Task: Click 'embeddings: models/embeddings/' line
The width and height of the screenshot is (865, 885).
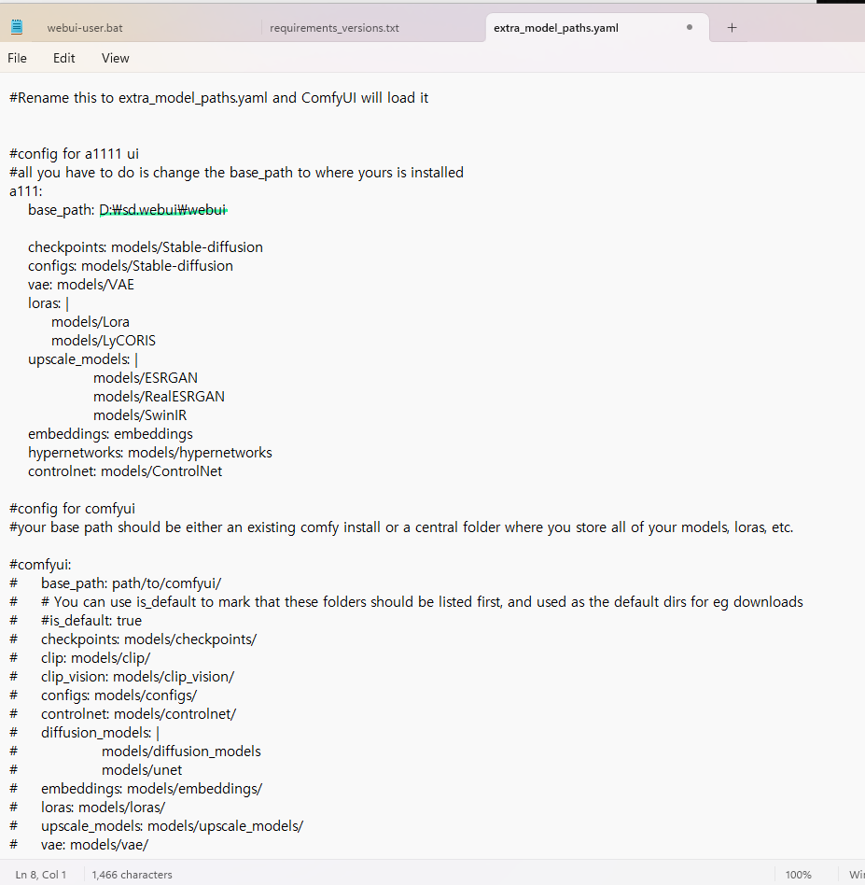Action: (152, 789)
